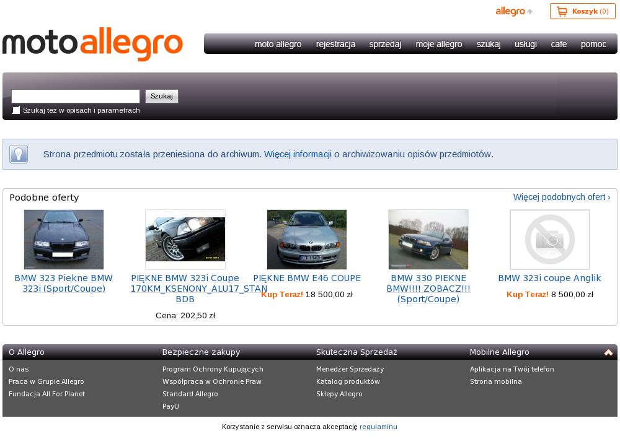Image resolution: width=620 pixels, height=439 pixels.
Task: Open PIĘKNE BMW E46 COUPE link
Action: [x=307, y=279]
